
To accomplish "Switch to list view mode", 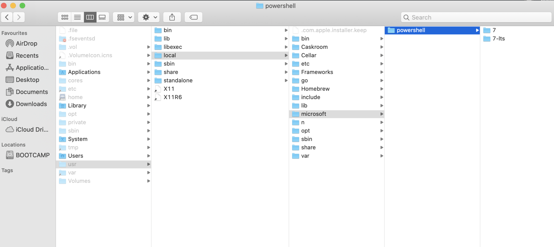I will pos(77,17).
